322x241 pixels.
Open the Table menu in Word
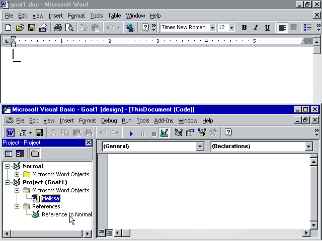(114, 16)
